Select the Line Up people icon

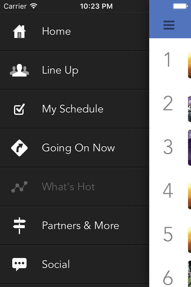[x=19, y=70]
